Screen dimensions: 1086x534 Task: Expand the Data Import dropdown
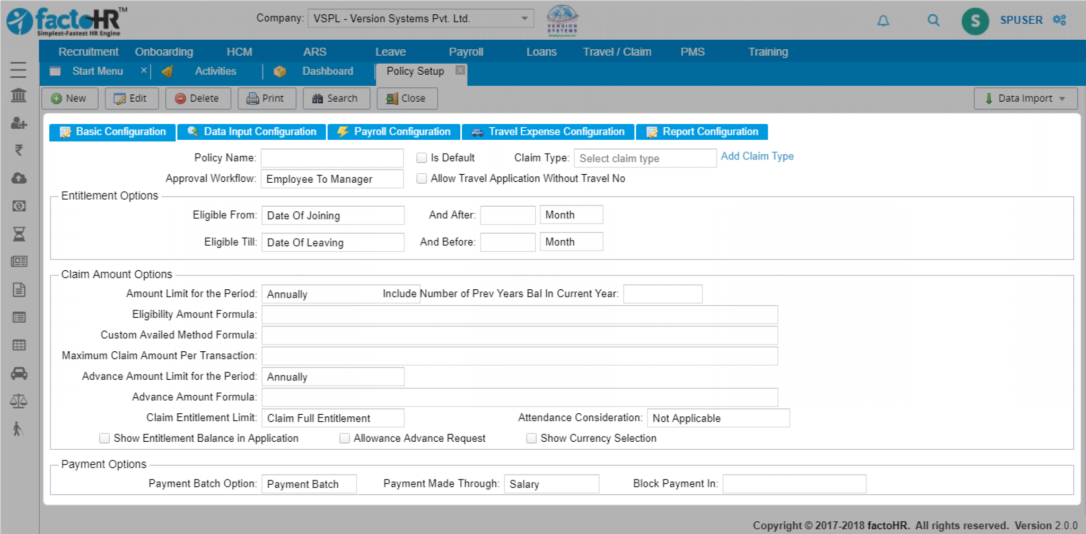1024,98
